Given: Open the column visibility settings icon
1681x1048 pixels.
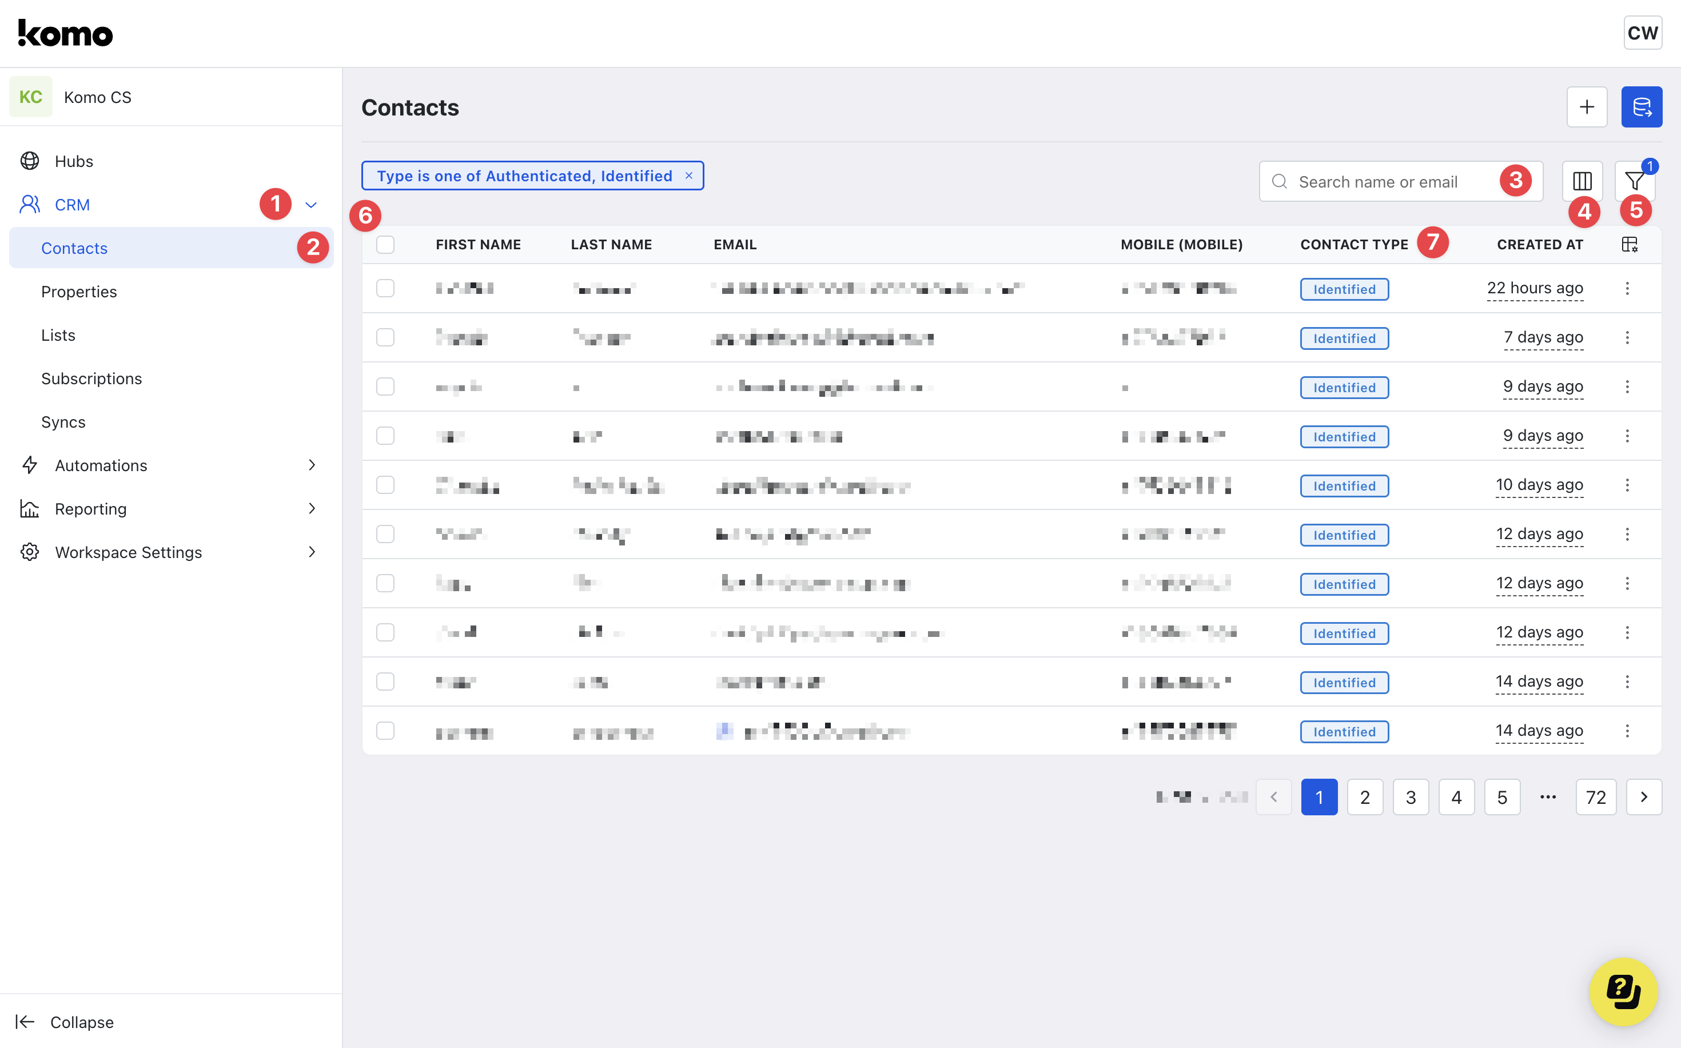Looking at the screenshot, I should tap(1582, 182).
